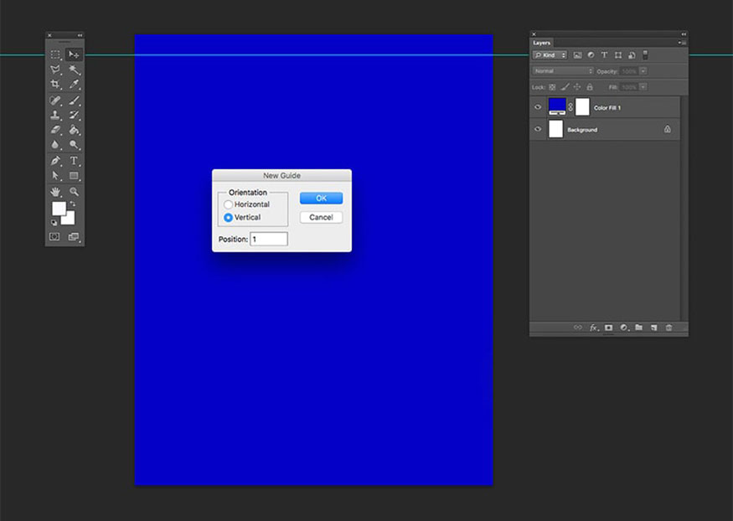Reset default foreground and background colors
The image size is (733, 521).
click(54, 223)
